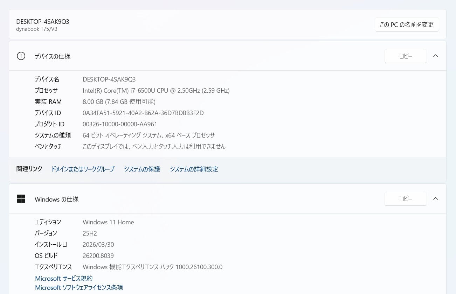Screen dimensions: 456x294
Task: Click the Windows logo icon beside Windows の仕様
Action: coord(21,199)
